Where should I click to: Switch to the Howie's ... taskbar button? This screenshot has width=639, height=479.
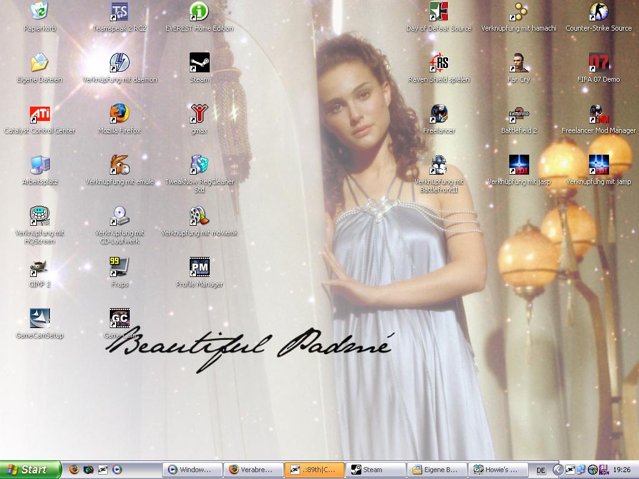point(498,470)
